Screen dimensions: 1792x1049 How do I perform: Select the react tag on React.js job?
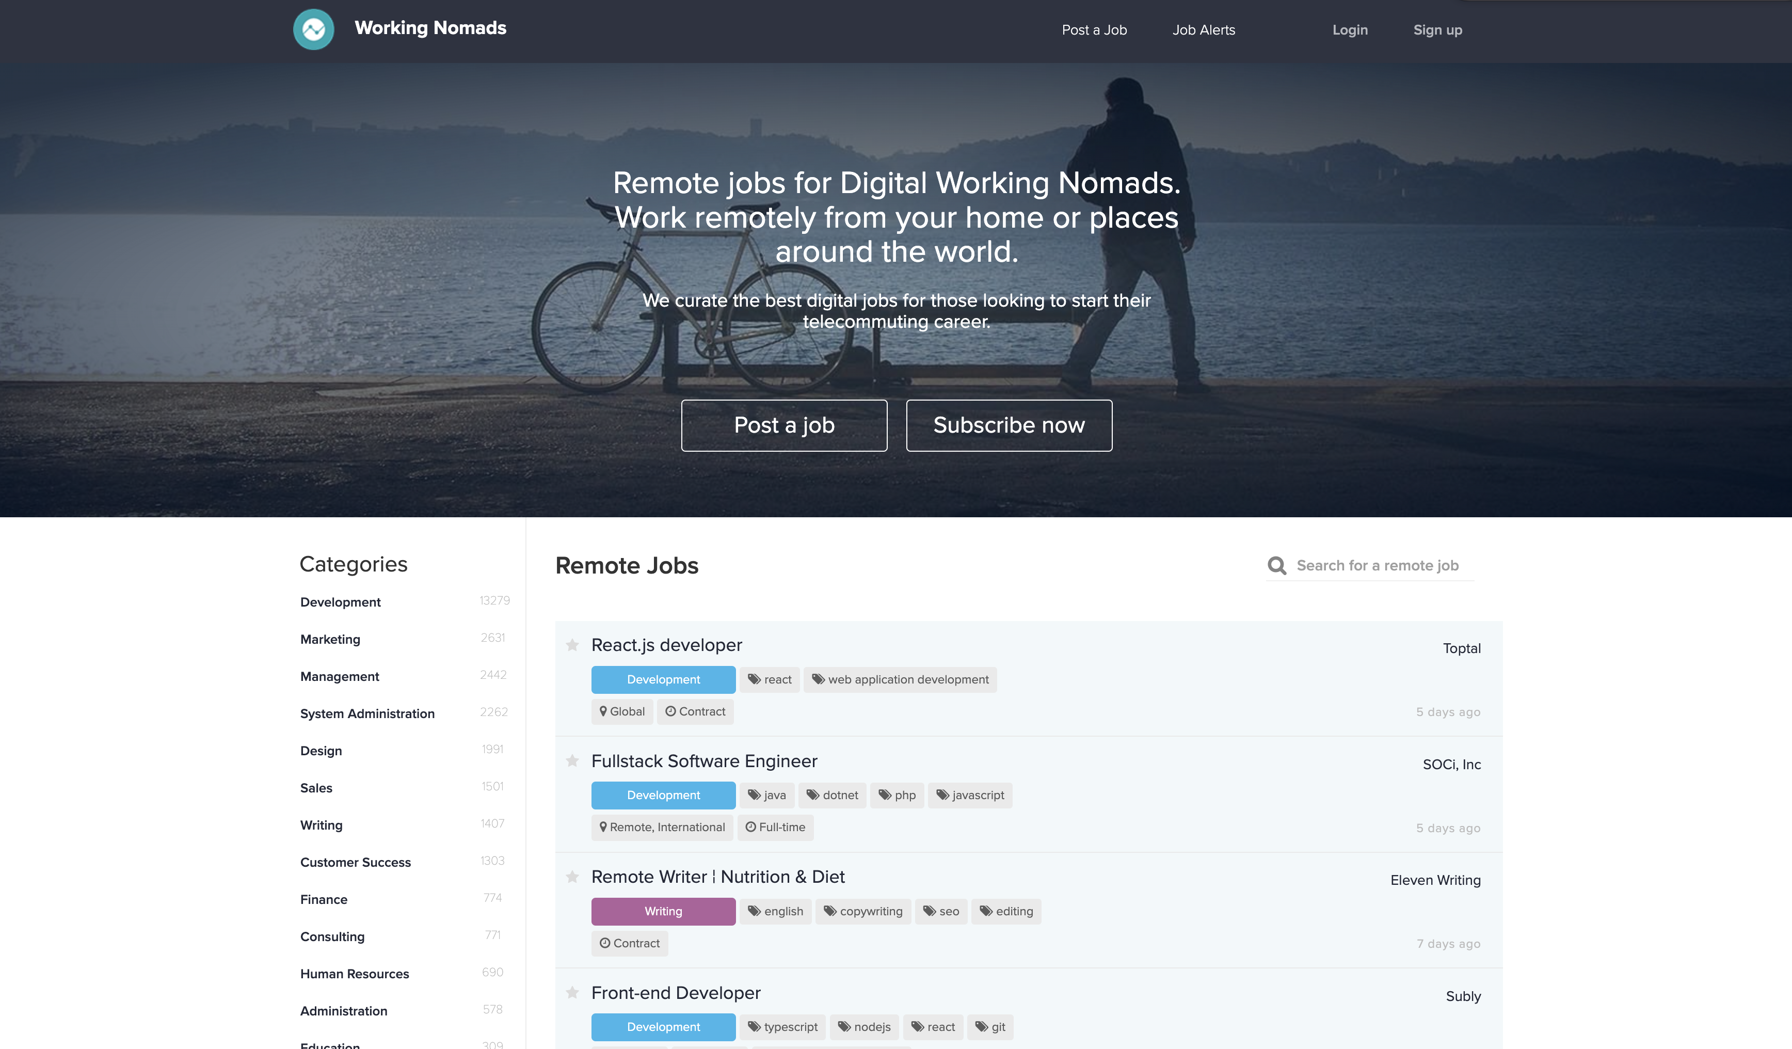point(770,679)
